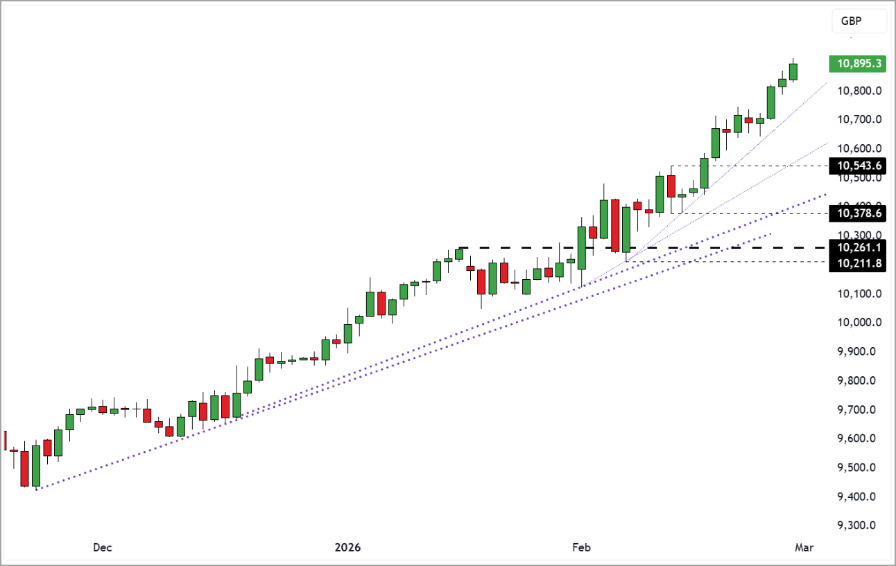
Task: Click the 9,700.0 price axis label
Action: [859, 409]
